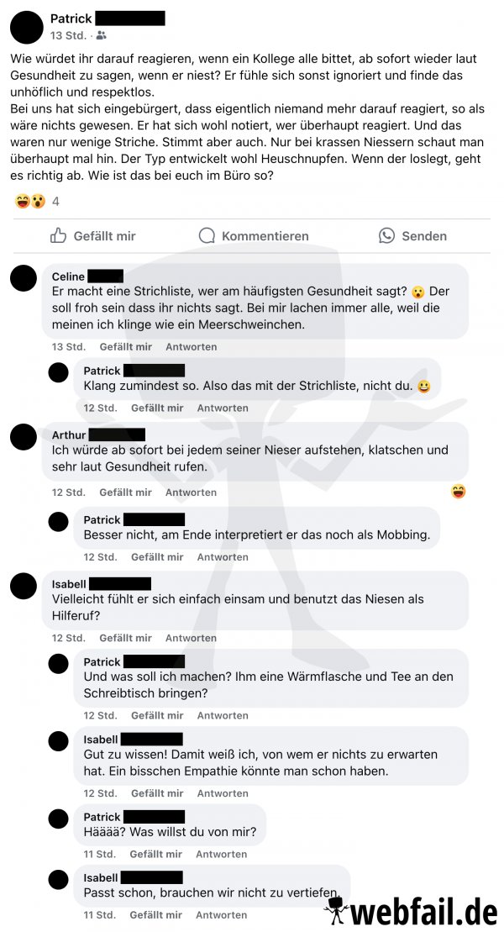Reply to Arthur's comment with Antworten
Screen dimensions: 504x932
coord(191,492)
